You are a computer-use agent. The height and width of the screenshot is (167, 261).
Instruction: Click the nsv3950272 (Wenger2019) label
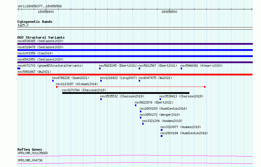pyautogui.click(x=160, y=115)
